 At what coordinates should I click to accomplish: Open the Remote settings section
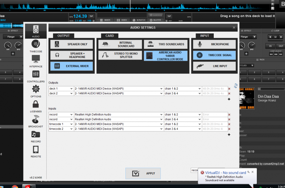(36, 151)
